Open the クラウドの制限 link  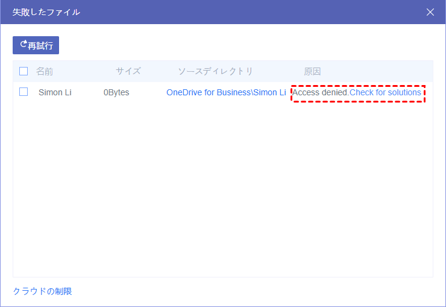(42, 291)
